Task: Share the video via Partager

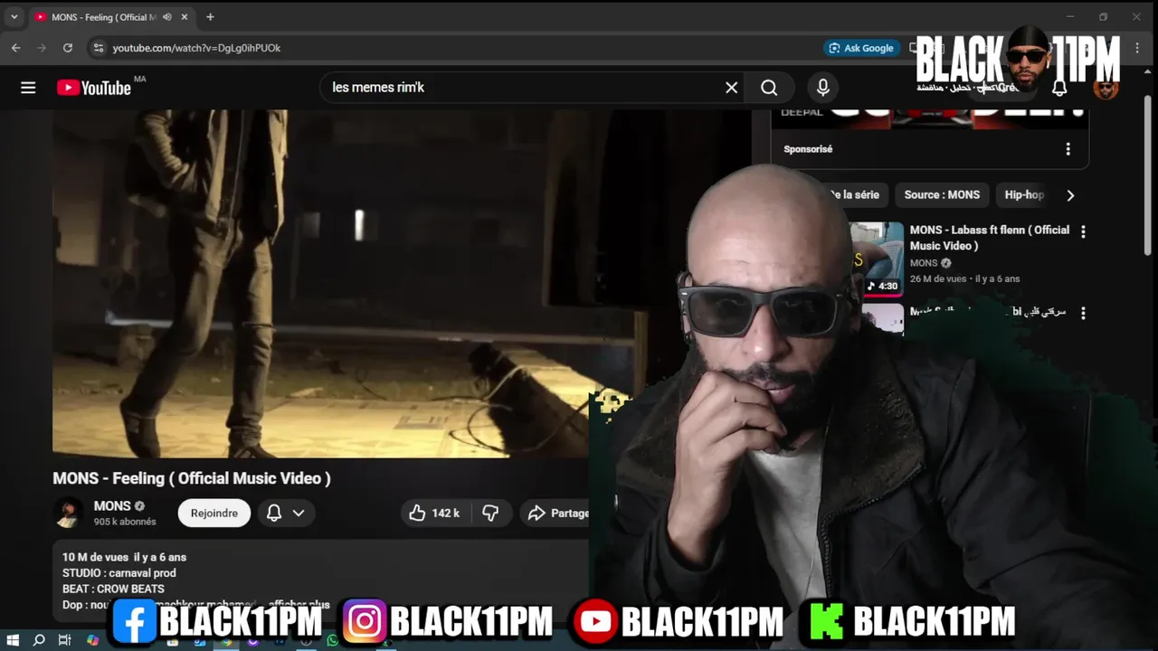Action: tap(558, 513)
